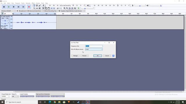186x104 pixels.
Task: Select the Selection (I-beam) tool
Action: pyautogui.click(x=34, y=5)
